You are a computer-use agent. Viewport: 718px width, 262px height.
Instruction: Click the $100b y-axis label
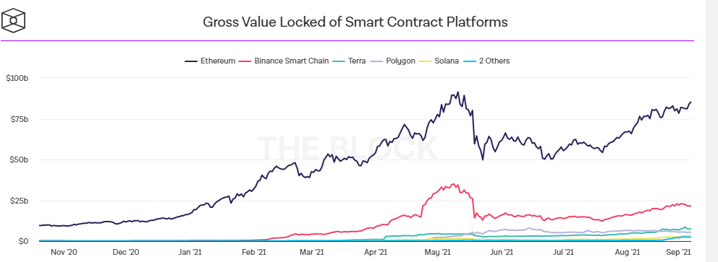17,78
